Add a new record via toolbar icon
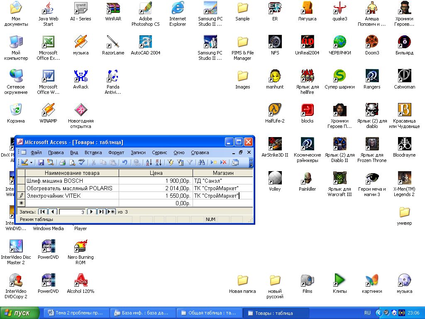 click(214, 162)
